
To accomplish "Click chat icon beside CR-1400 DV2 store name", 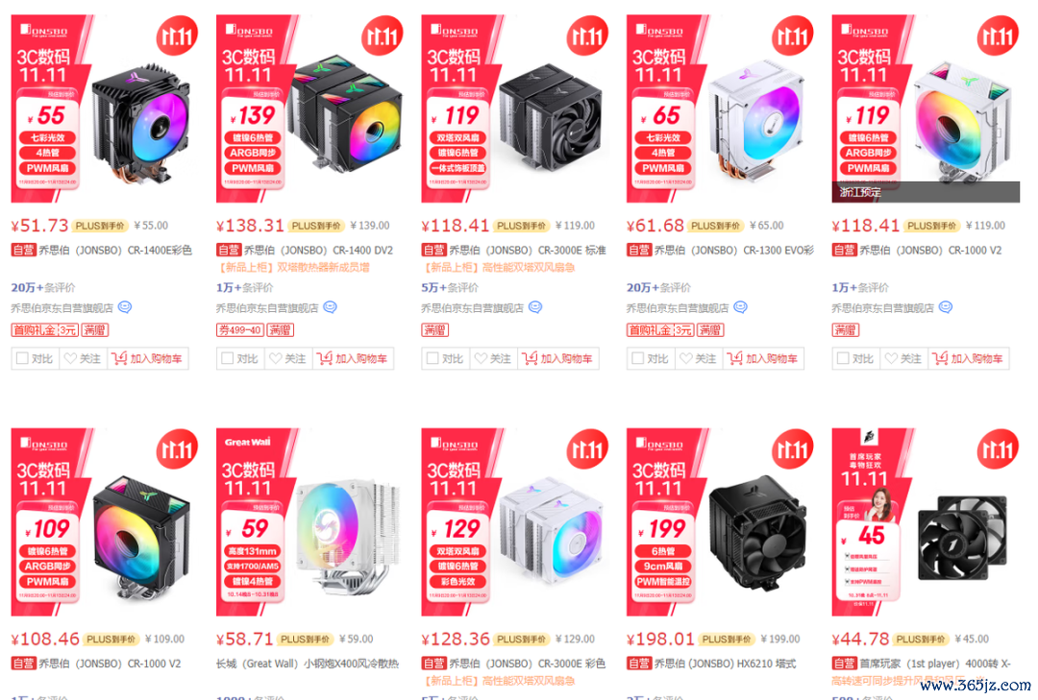I will coord(331,307).
